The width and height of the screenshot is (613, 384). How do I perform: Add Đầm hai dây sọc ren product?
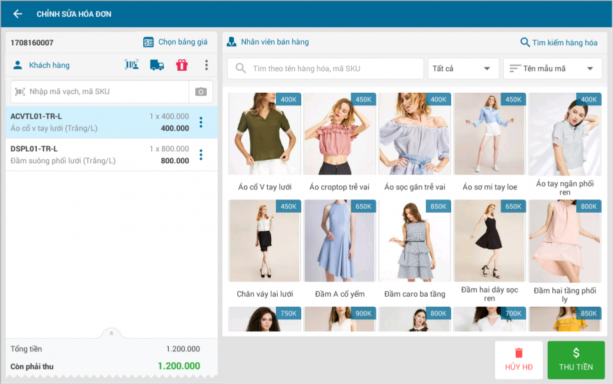point(490,251)
